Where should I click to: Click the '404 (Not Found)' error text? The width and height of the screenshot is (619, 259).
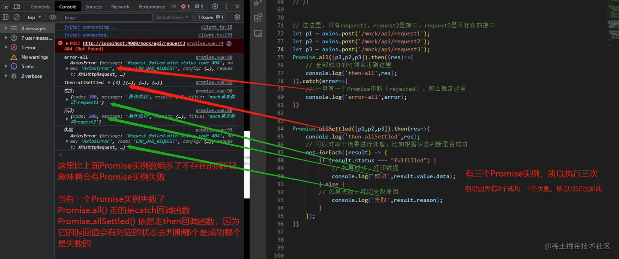pos(84,49)
